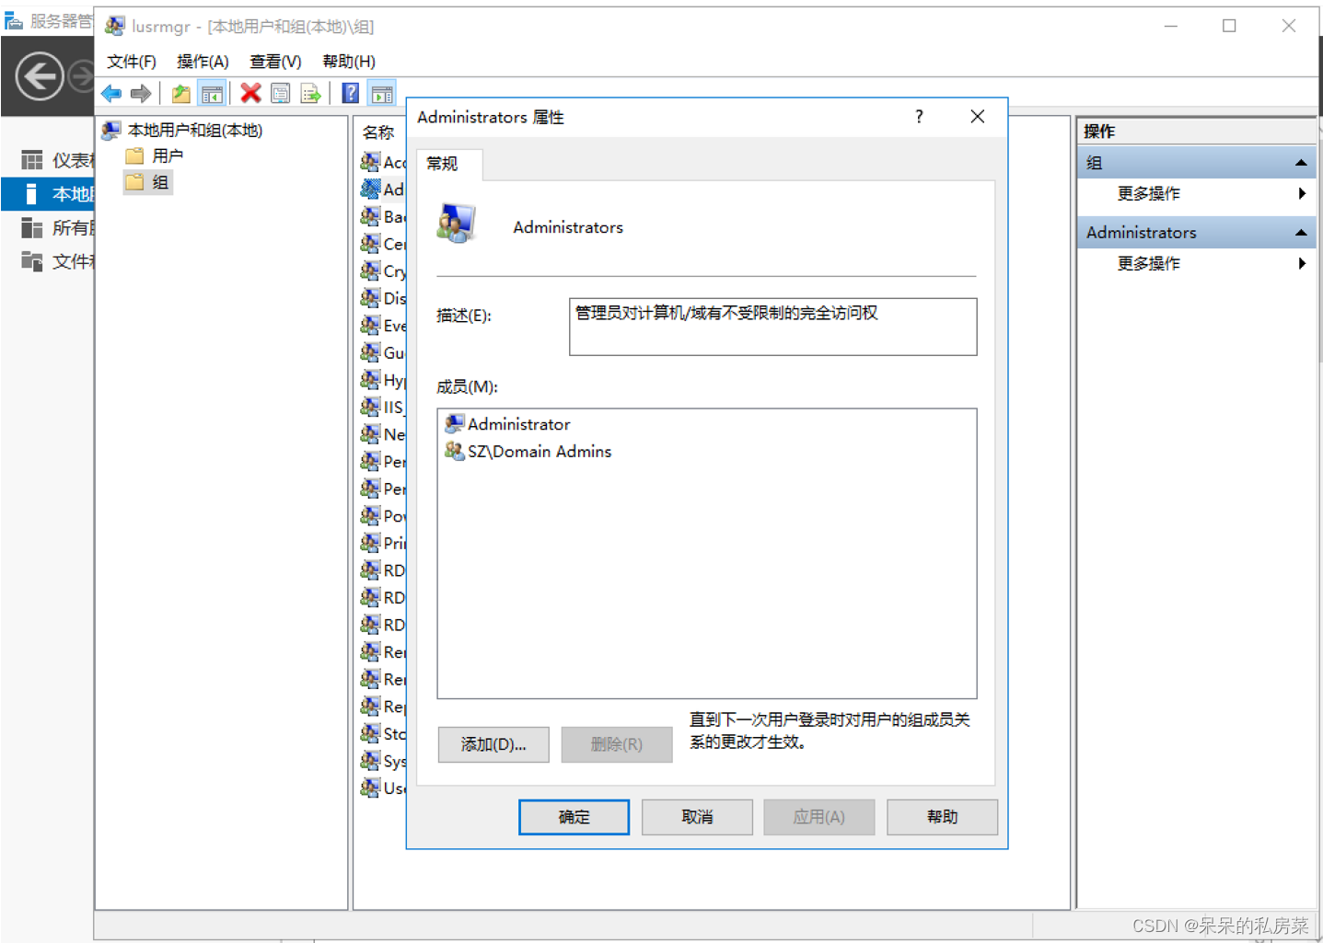Click the 名称 column header

pos(377,132)
